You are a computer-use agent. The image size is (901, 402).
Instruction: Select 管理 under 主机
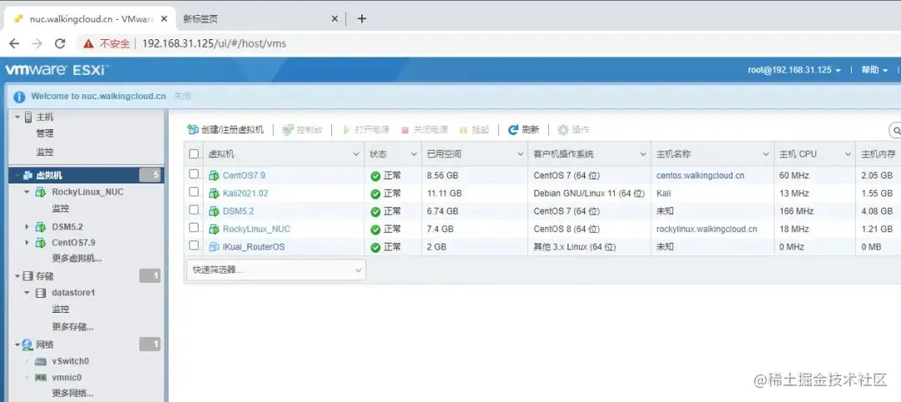[x=45, y=133]
